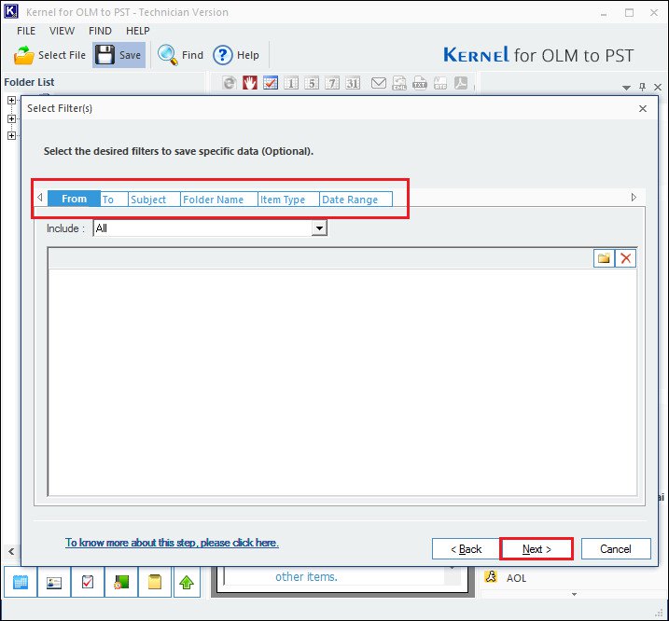The image size is (669, 621).
Task: Click inside the empty filter list area
Action: 342,381
